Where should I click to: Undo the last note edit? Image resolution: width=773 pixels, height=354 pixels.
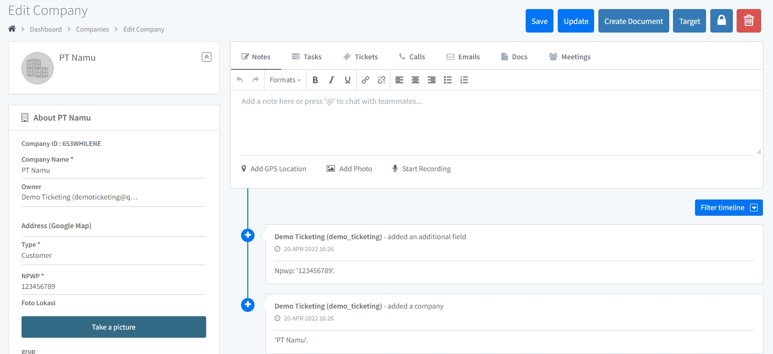(240, 80)
